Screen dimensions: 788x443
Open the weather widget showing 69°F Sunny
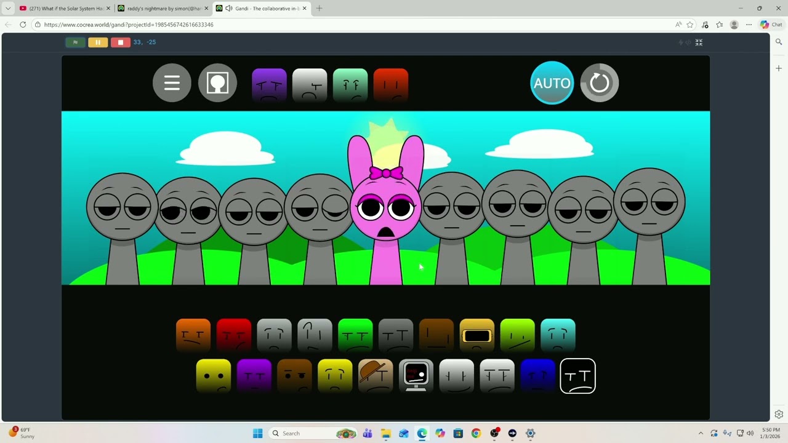[x=22, y=433]
